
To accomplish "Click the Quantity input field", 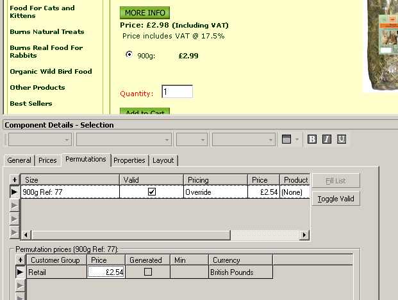I will (x=177, y=92).
